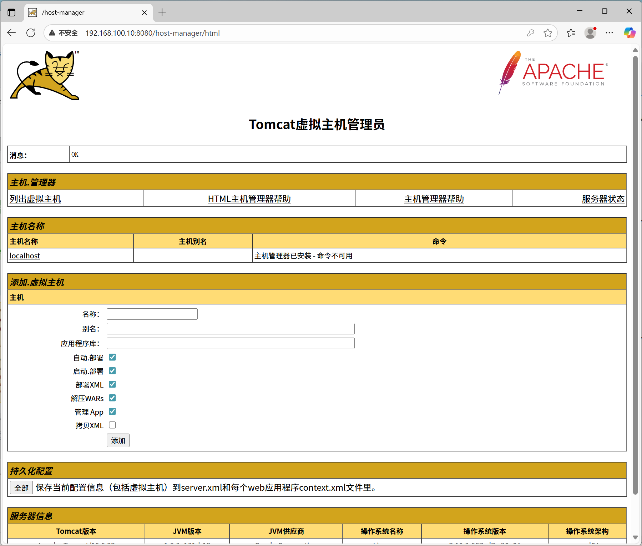
Task: Click the JVM版本 column header
Action: point(187,531)
